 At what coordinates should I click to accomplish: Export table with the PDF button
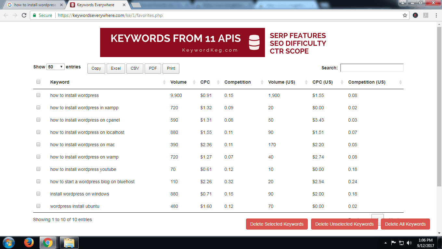point(153,68)
